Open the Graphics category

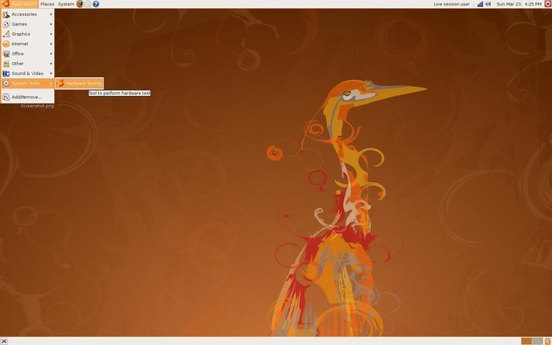pos(28,34)
